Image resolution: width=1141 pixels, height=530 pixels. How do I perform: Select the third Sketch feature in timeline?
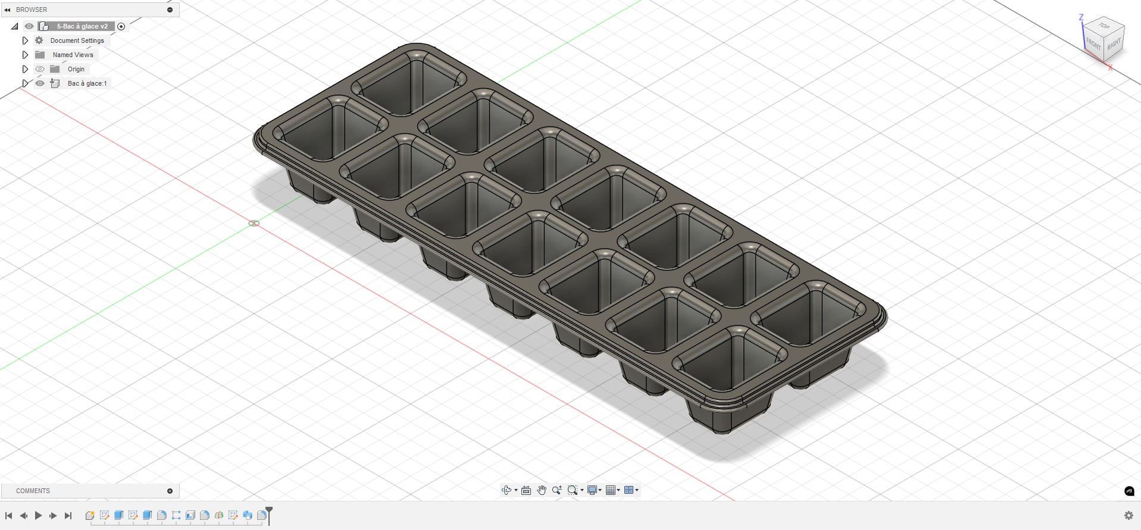pos(233,515)
